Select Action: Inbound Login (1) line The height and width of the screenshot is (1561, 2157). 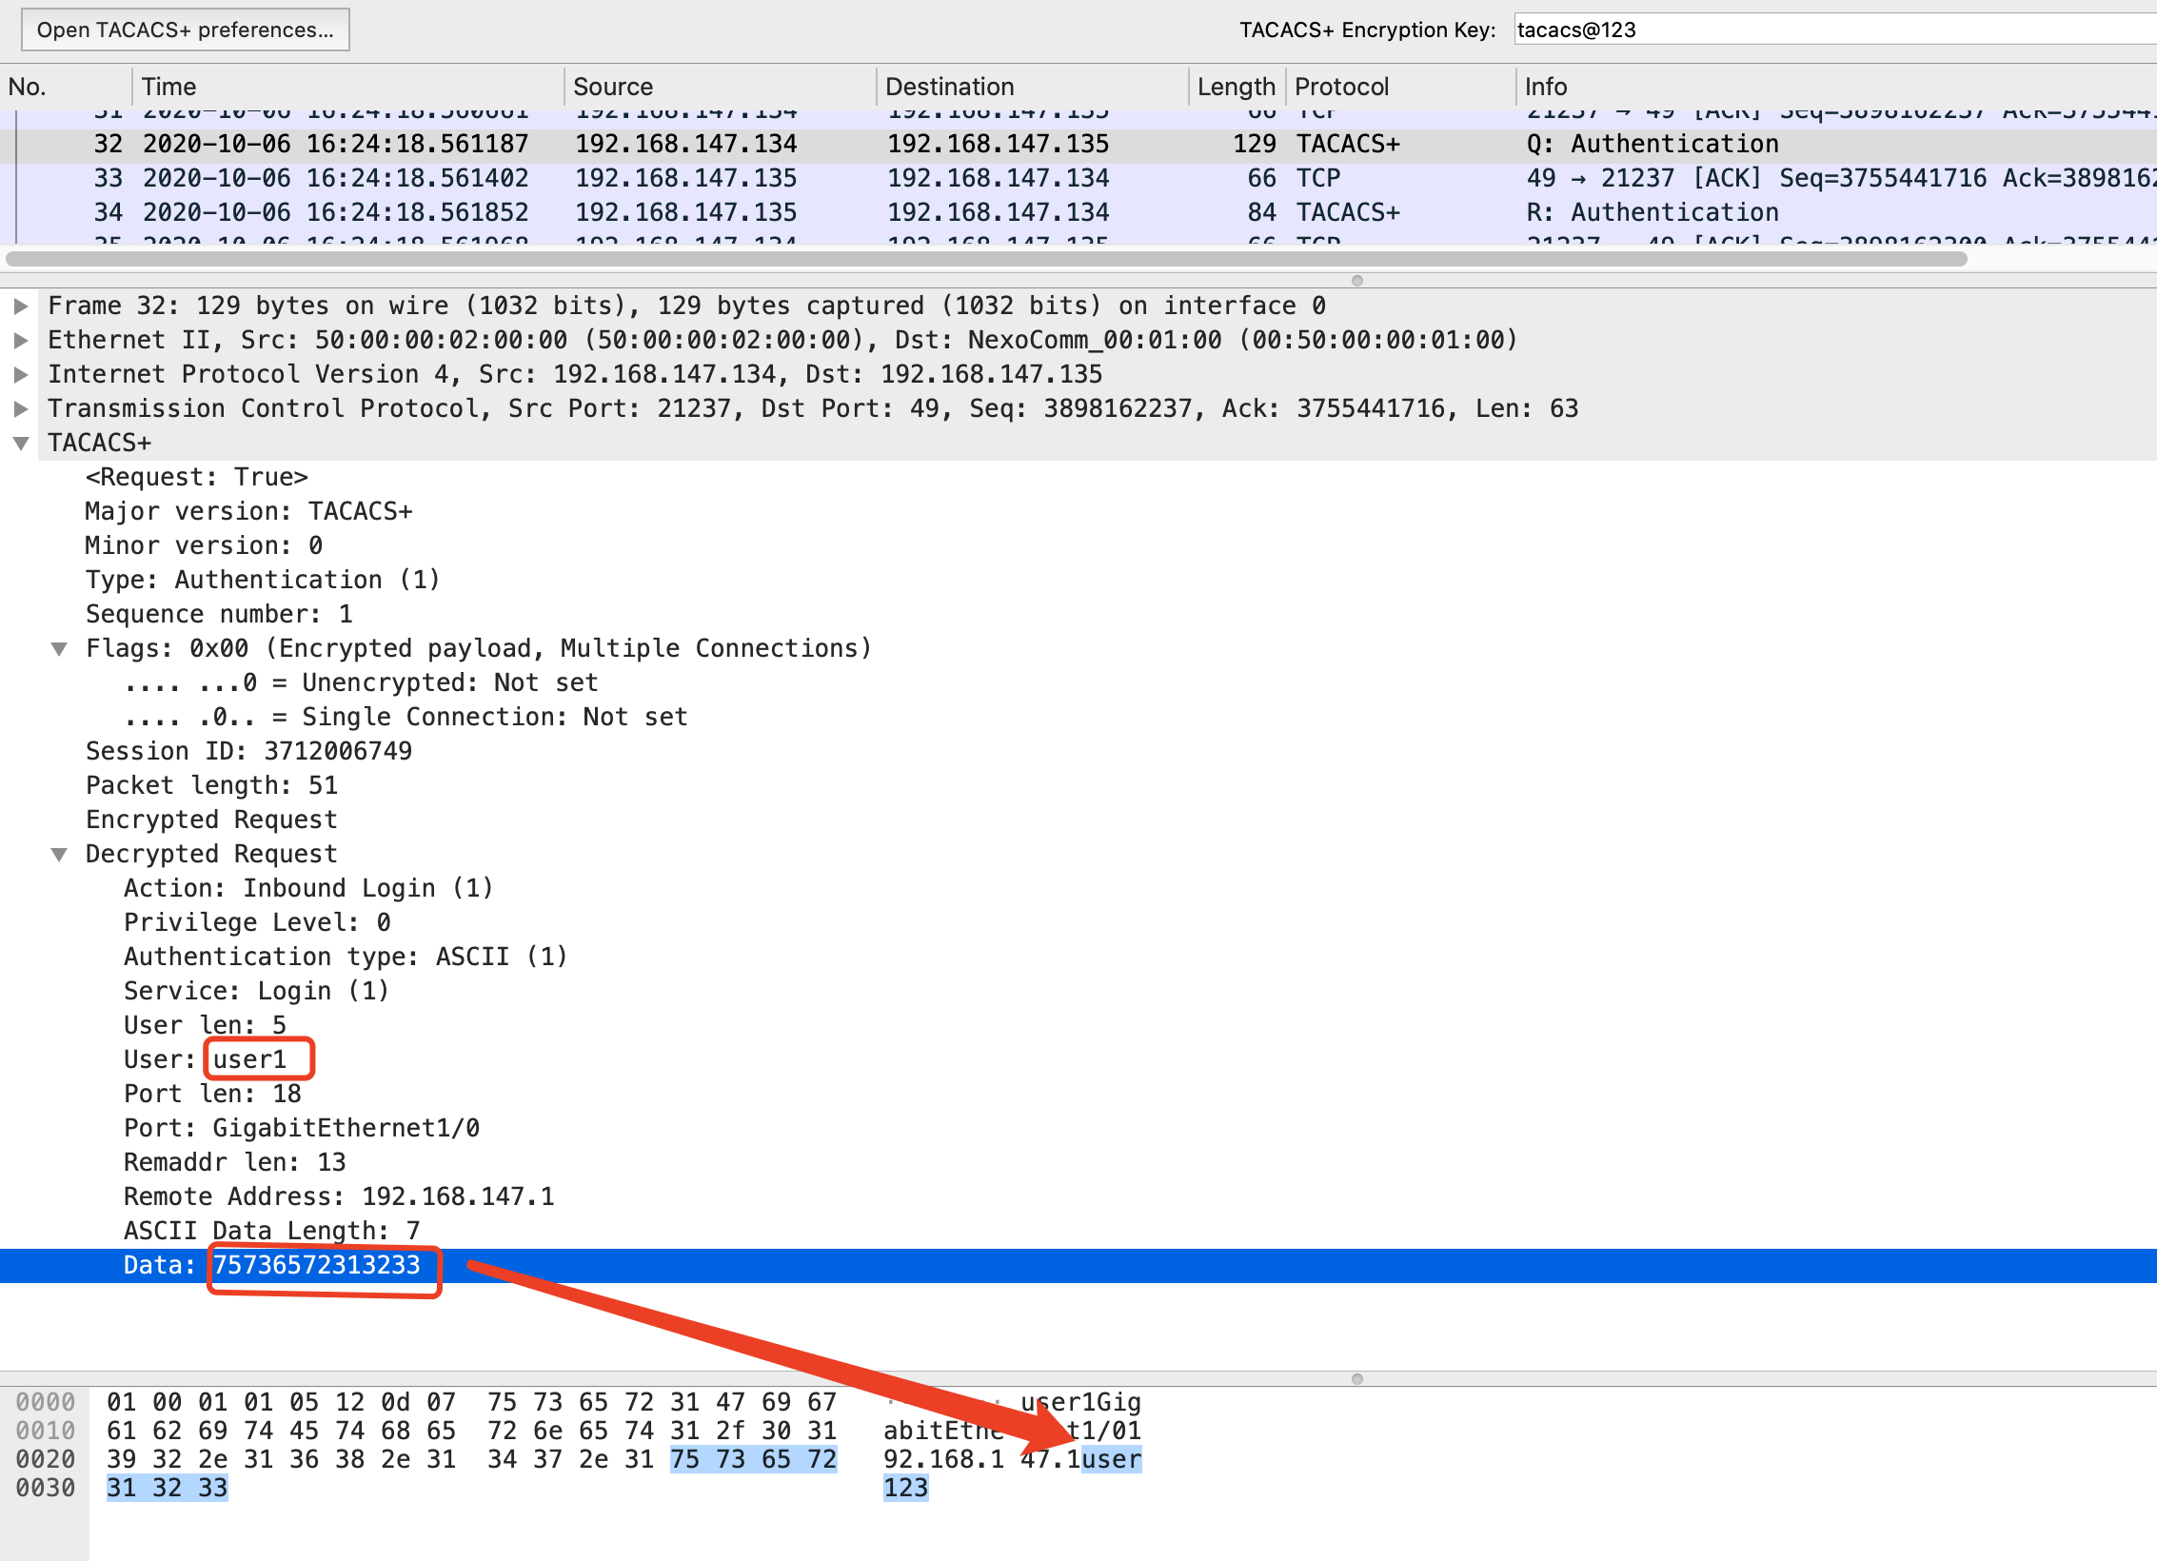[308, 888]
